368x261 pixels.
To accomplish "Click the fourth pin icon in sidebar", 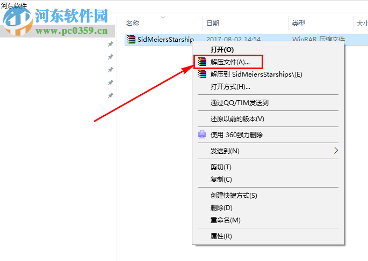I will point(110,83).
